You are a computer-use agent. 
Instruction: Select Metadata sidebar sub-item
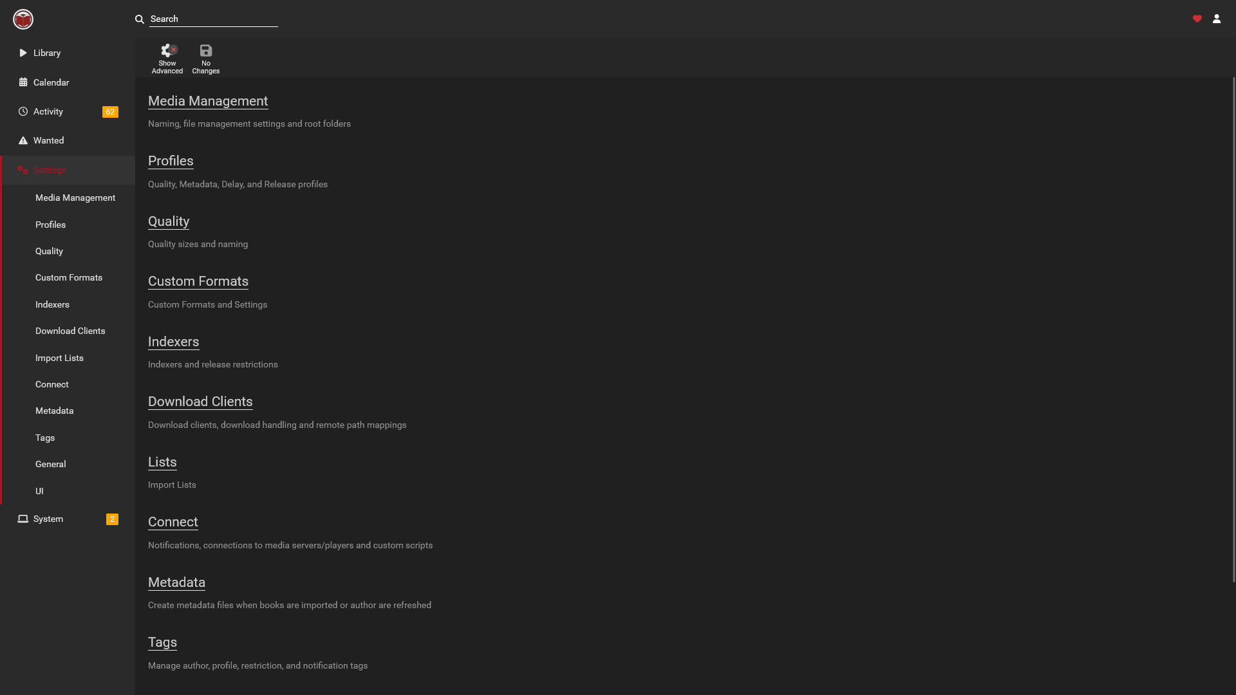(x=54, y=411)
